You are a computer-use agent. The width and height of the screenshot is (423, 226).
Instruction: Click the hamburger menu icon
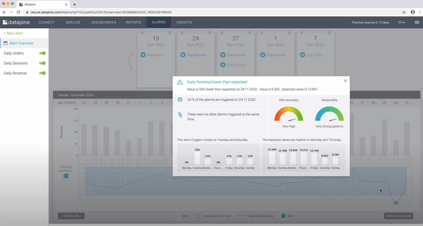click(417, 22)
